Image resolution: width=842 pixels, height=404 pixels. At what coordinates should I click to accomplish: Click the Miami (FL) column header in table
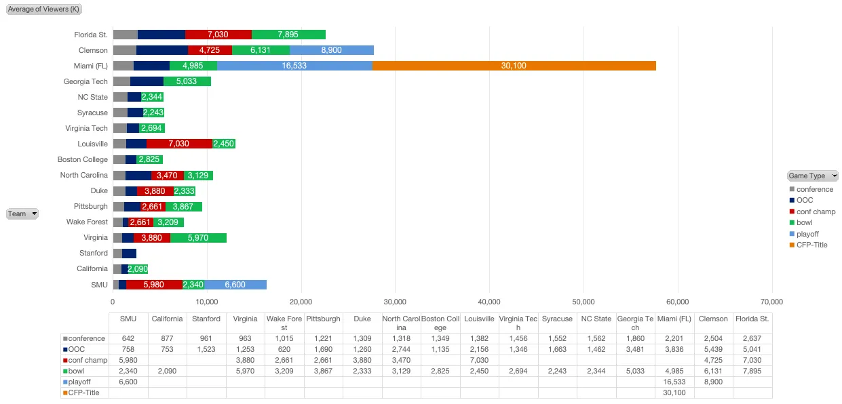click(x=675, y=319)
